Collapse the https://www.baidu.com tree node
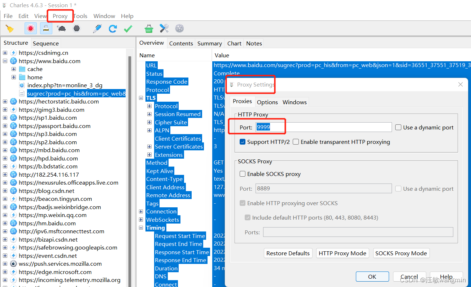 coord(5,61)
